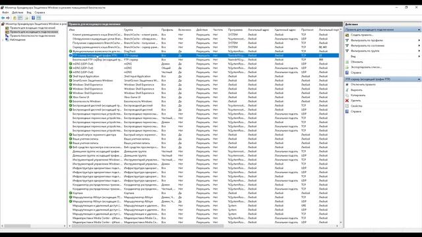Open the Справка menu in menu bar
The height and width of the screenshot is (237, 422).
(x=40, y=13)
